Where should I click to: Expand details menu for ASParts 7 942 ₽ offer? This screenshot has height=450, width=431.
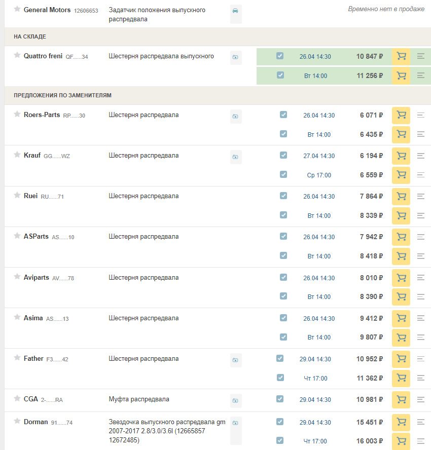(420, 237)
